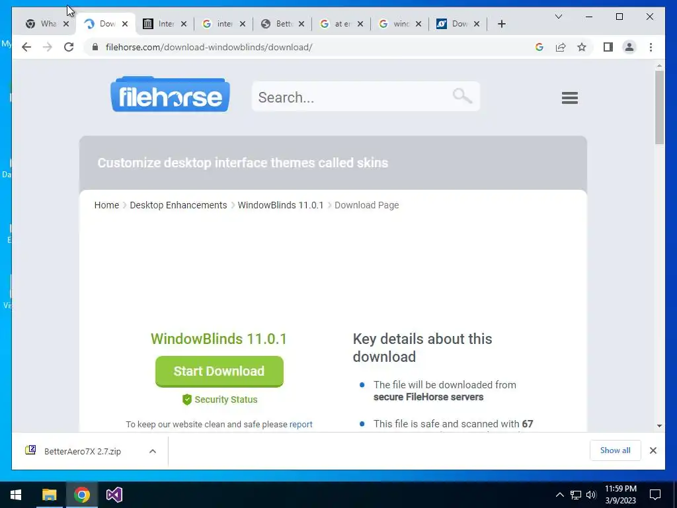This screenshot has height=508, width=677.
Task: Click the 'report' link
Action: 301,424
